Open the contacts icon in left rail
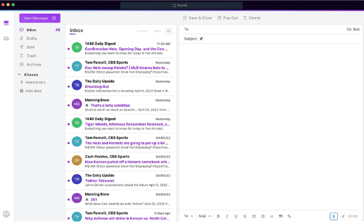 click(6, 38)
